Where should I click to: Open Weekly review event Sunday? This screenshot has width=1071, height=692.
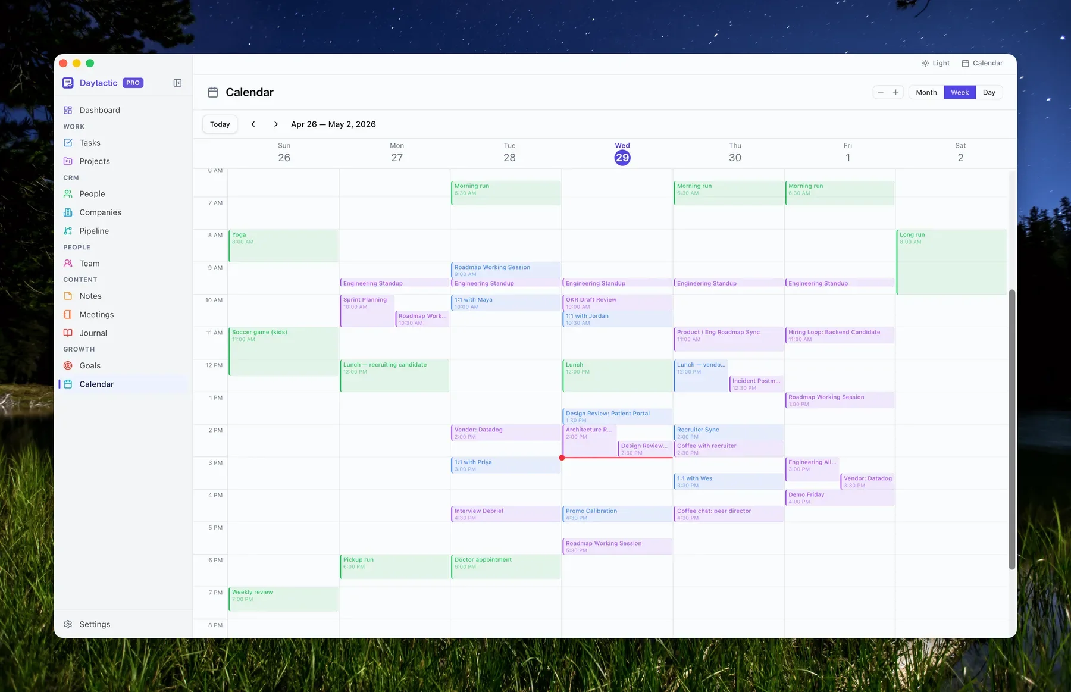(284, 599)
